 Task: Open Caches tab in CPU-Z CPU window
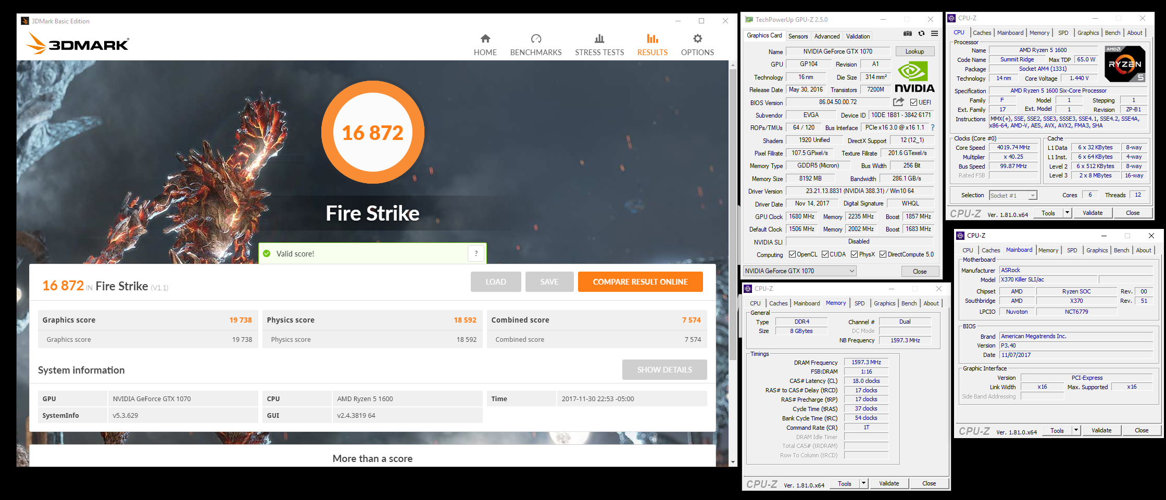click(982, 33)
